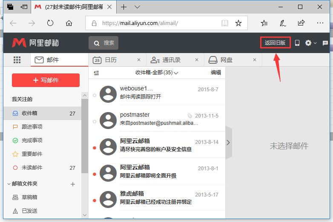Open reading view book icon
This screenshot has width=333, height=222.
225,23
